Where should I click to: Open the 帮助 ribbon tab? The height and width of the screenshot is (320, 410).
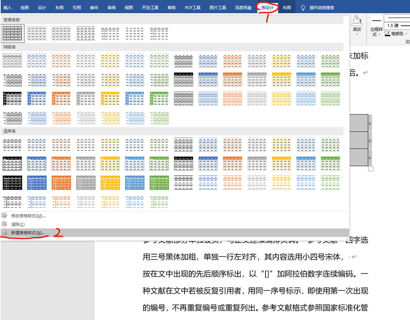coord(172,7)
